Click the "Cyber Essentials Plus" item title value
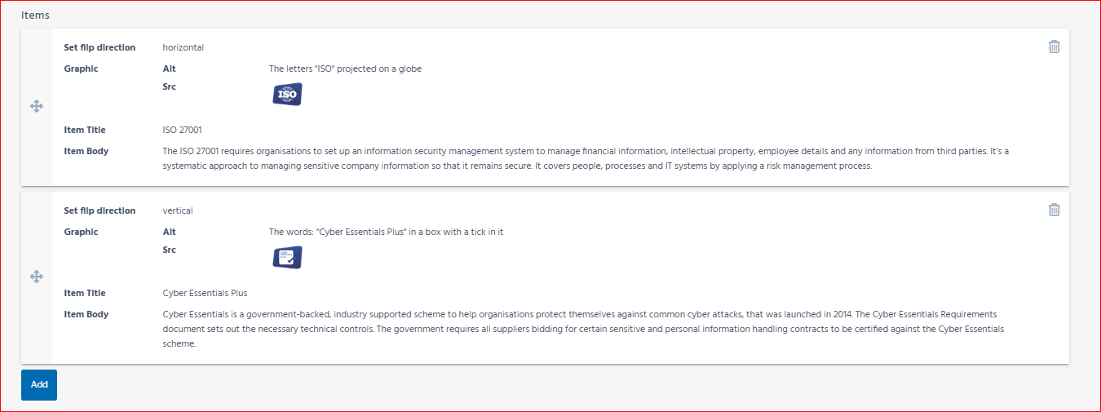The width and height of the screenshot is (1101, 412). 205,293
